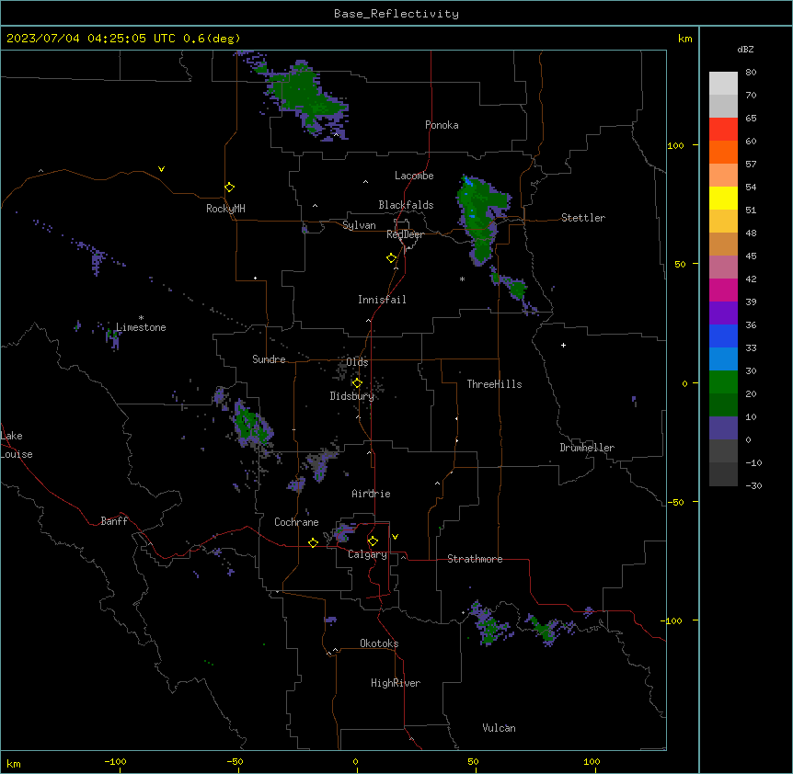Click the dark blue legend swatch below 36
Image resolution: width=793 pixels, height=774 pixels.
[x=723, y=336]
